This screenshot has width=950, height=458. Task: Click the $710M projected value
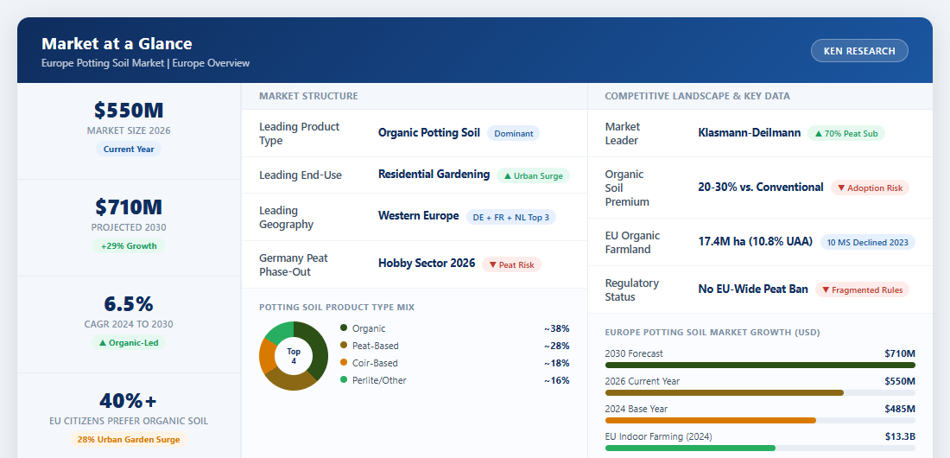(129, 207)
